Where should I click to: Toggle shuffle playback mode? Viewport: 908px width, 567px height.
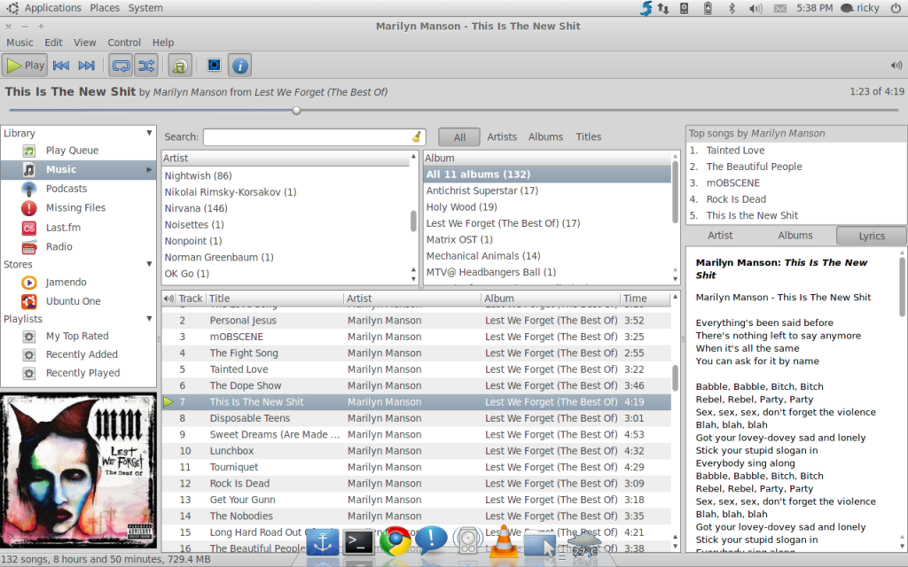[x=145, y=65]
